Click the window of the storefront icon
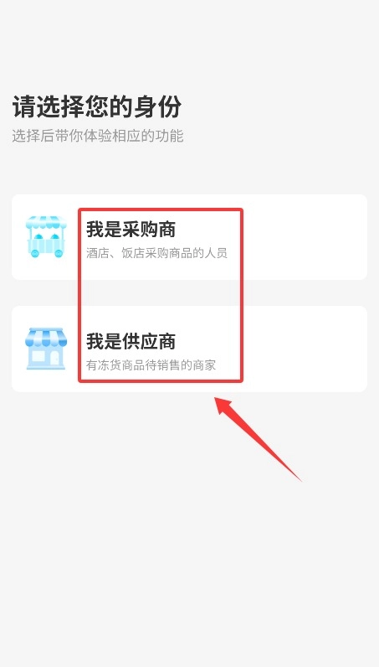 [x=38, y=356]
